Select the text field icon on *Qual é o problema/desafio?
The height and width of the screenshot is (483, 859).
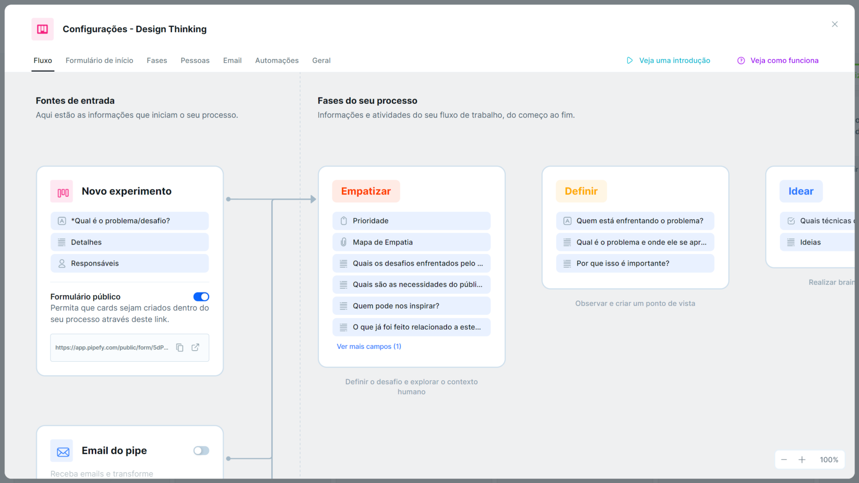[x=61, y=220]
